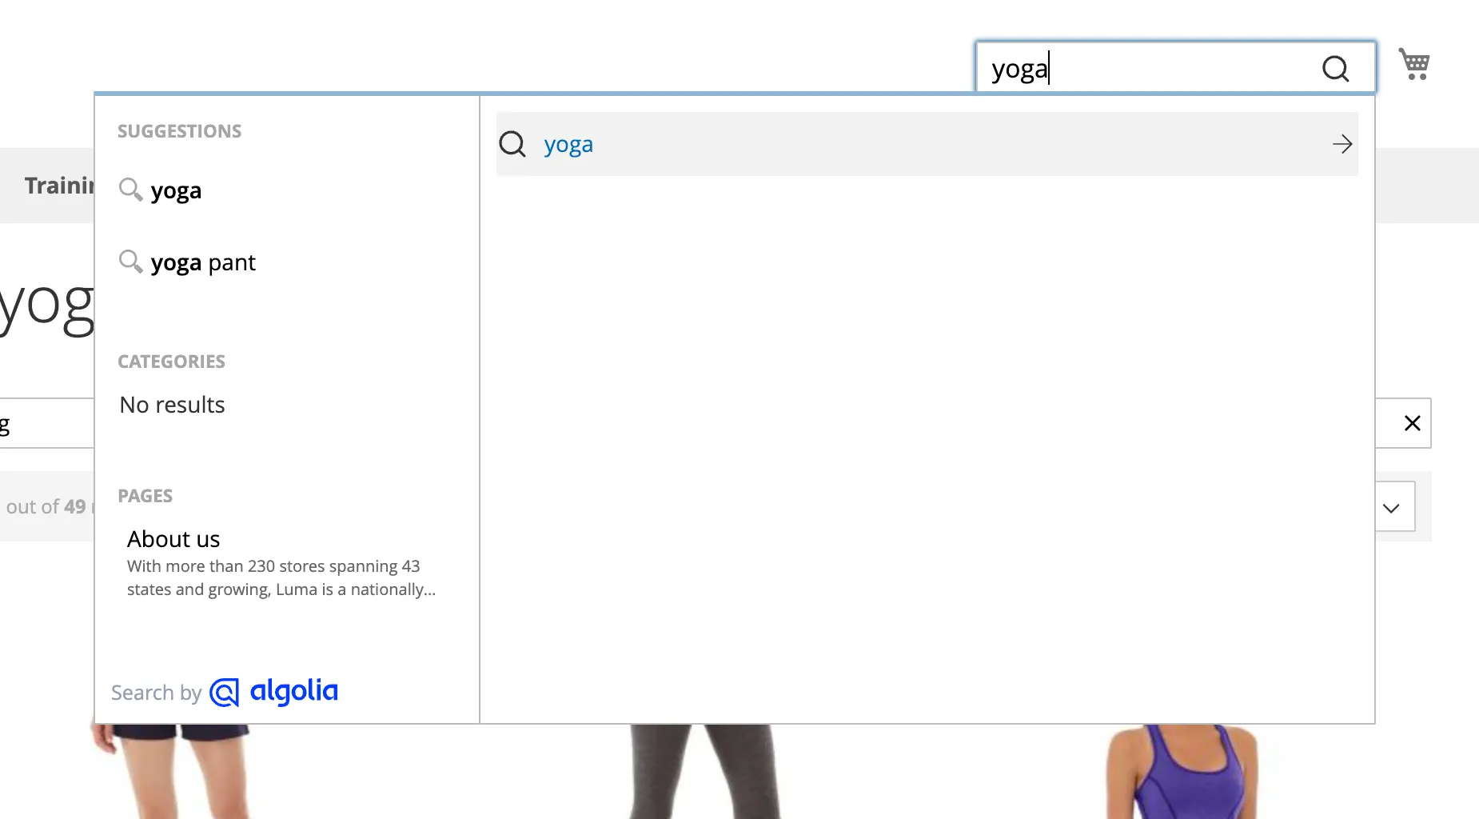Click inside the yoga search input field
This screenshot has width=1479, height=819.
(x=1119, y=69)
